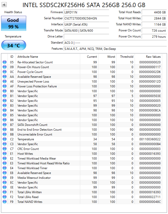Click status orb for End to End Error Detection
Image resolution: width=168 pixels, height=214 pixels.
tap(5, 129)
